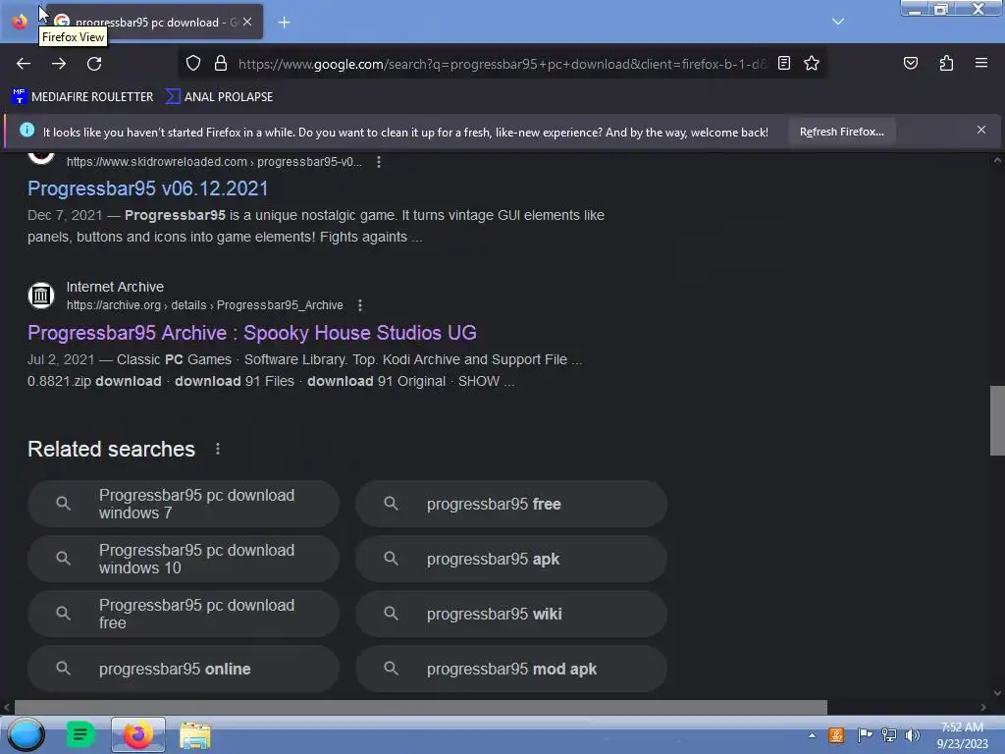Search progressbar95 free suggestion
This screenshot has width=1005, height=754.
(511, 504)
